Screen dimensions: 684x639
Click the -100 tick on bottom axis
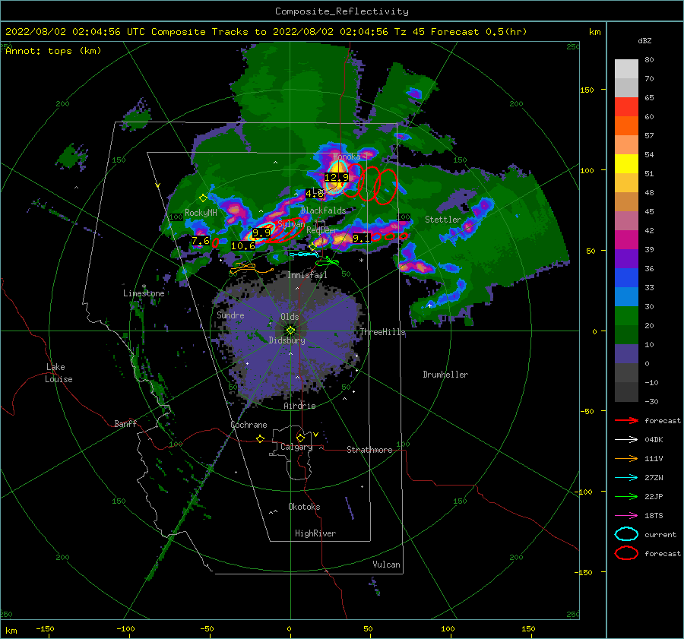125,628
